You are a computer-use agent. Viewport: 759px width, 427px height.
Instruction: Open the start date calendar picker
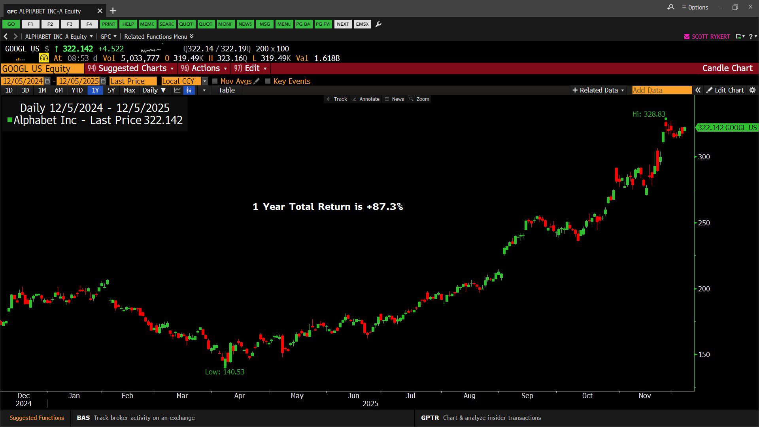(x=47, y=81)
